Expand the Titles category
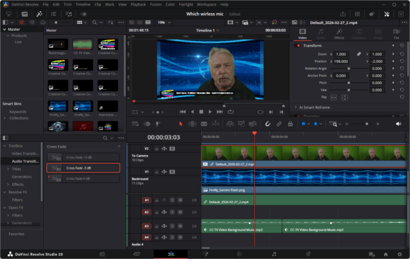Screen dimensions: 410x259 pos(8,169)
